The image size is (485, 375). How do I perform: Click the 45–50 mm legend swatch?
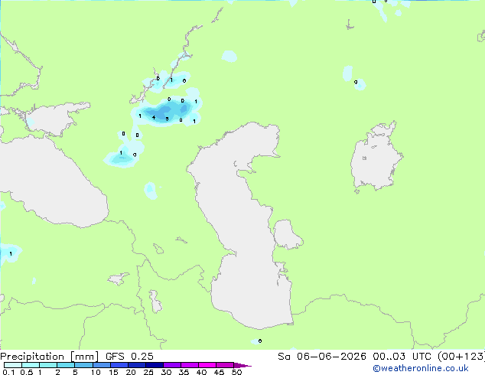coord(225,365)
